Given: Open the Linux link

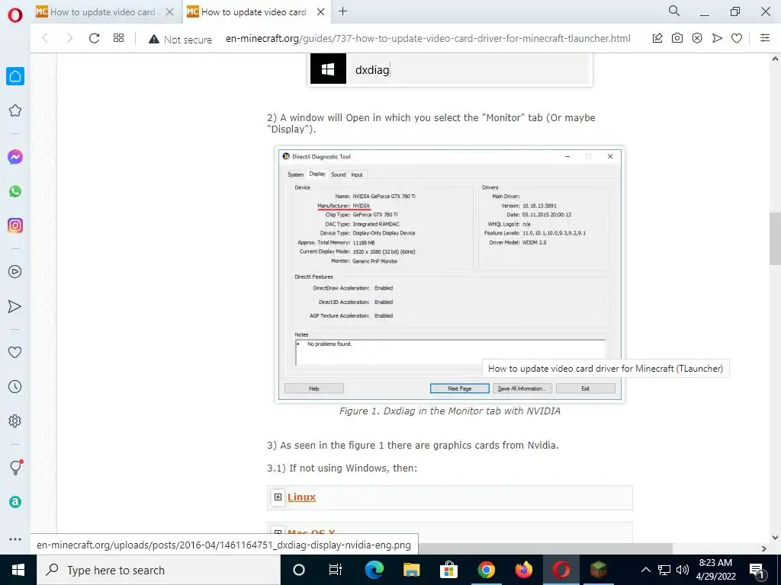Looking at the screenshot, I should [x=301, y=497].
